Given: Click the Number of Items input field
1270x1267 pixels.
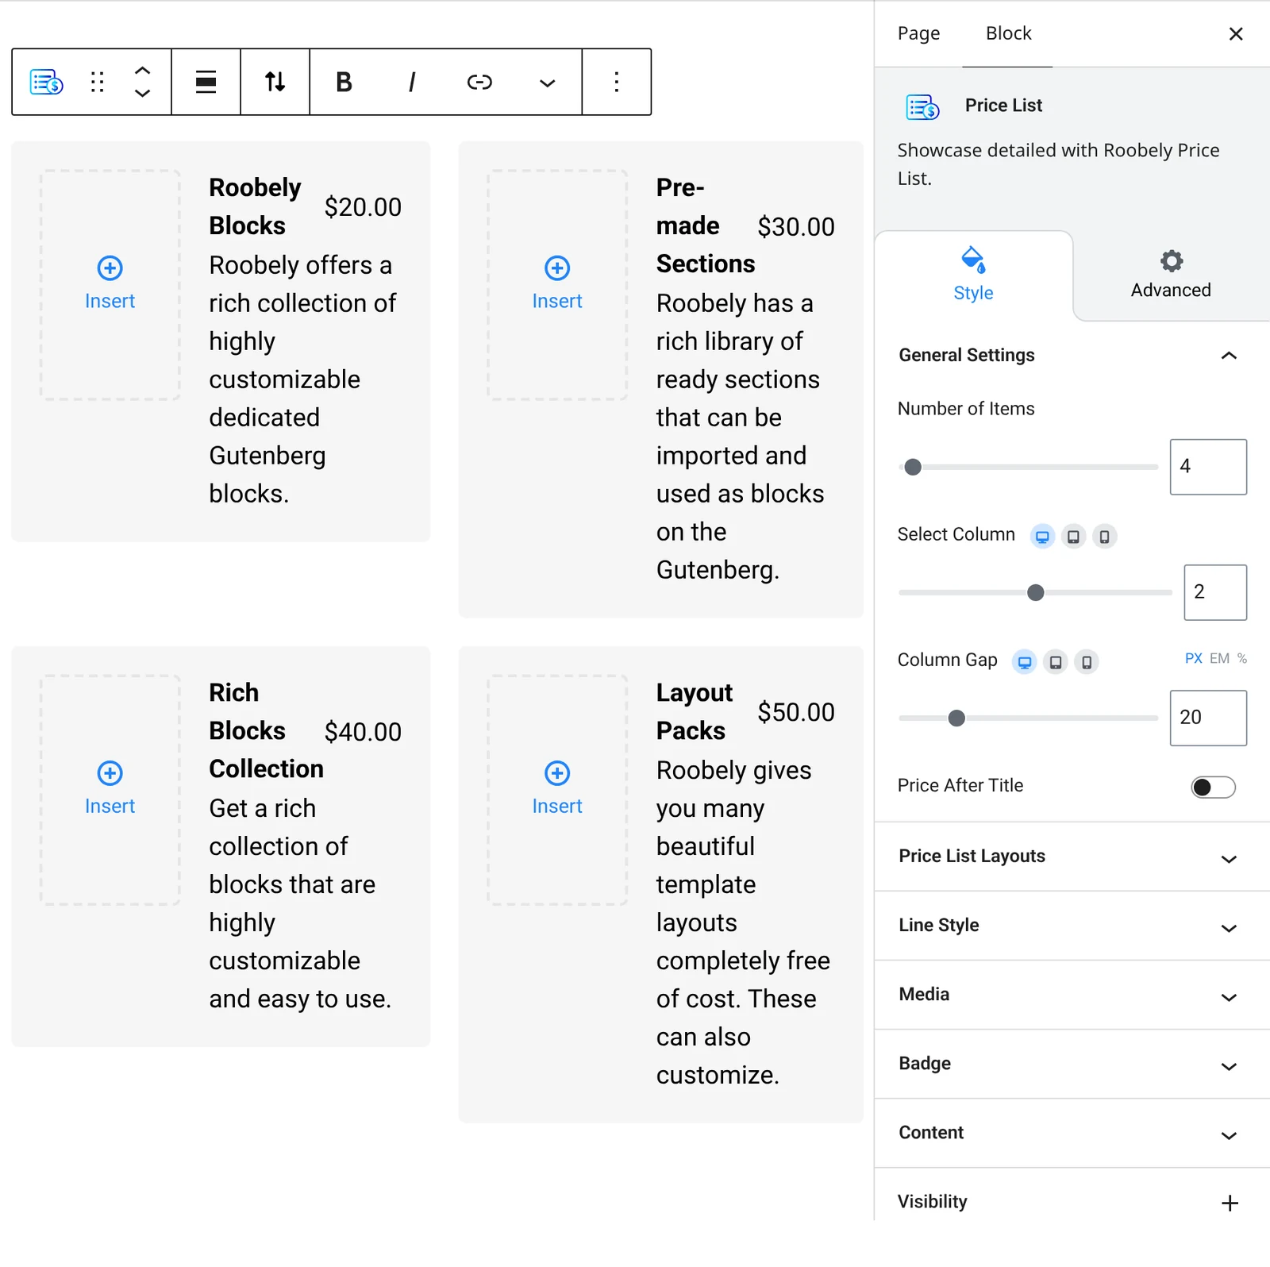Looking at the screenshot, I should [1208, 467].
